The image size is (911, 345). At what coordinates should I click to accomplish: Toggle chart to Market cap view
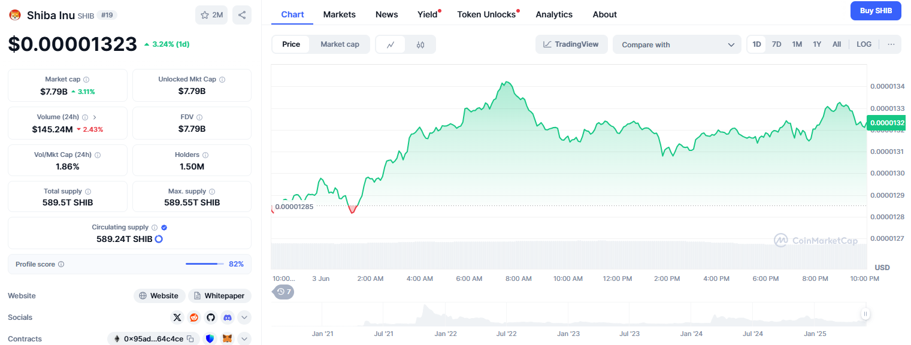[340, 44]
